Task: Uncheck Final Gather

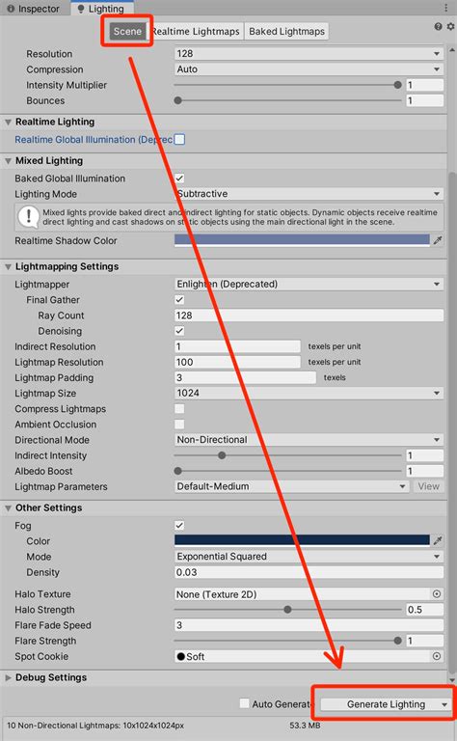Action: click(x=179, y=300)
